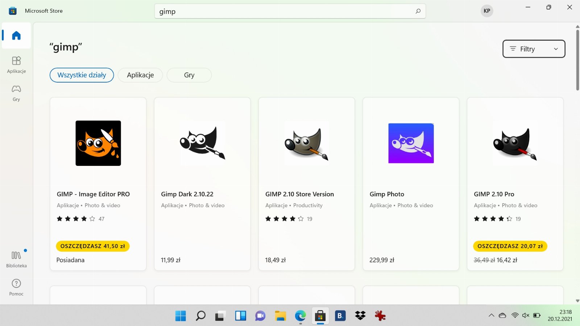
Task: Open Wi-Fi network tray icon
Action: 515,315
